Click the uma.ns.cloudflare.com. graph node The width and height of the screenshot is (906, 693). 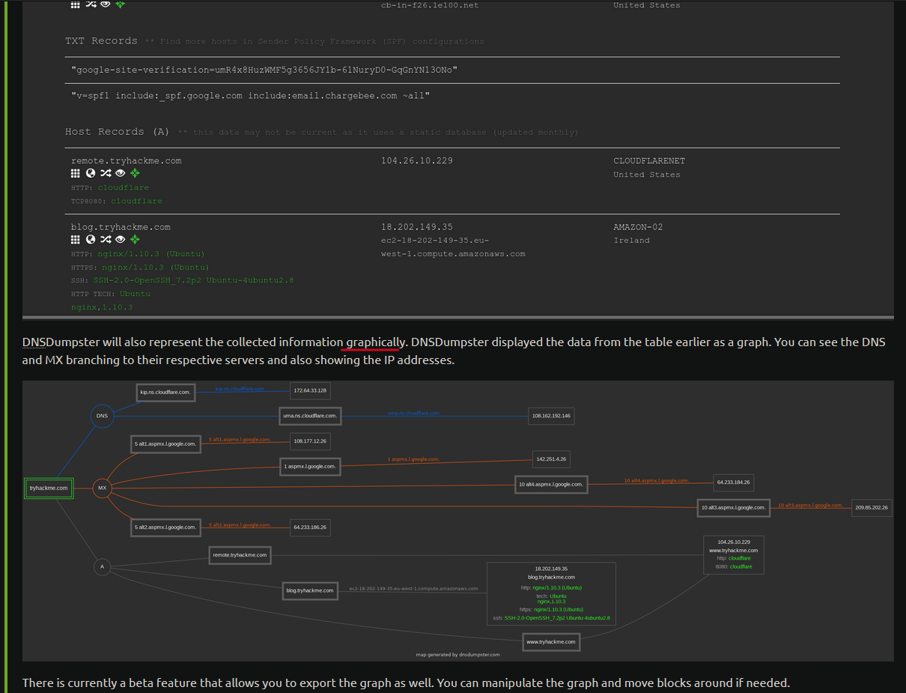309,415
